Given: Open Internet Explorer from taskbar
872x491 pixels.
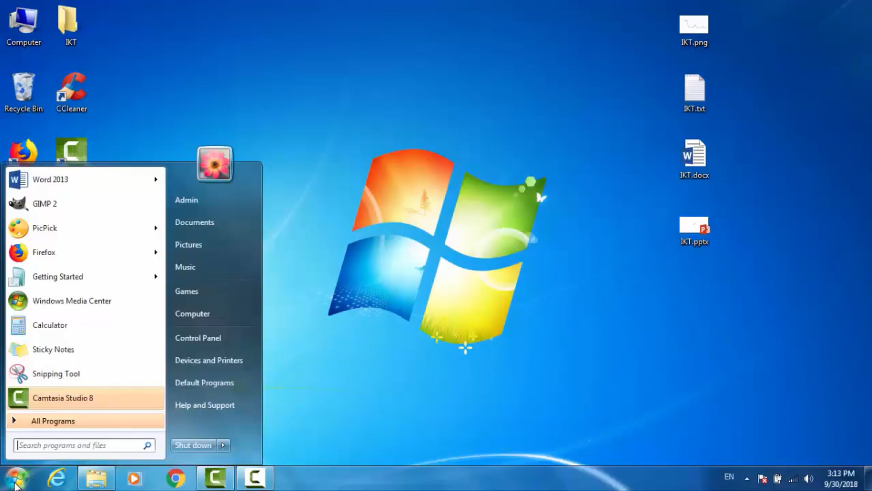Looking at the screenshot, I should [57, 478].
